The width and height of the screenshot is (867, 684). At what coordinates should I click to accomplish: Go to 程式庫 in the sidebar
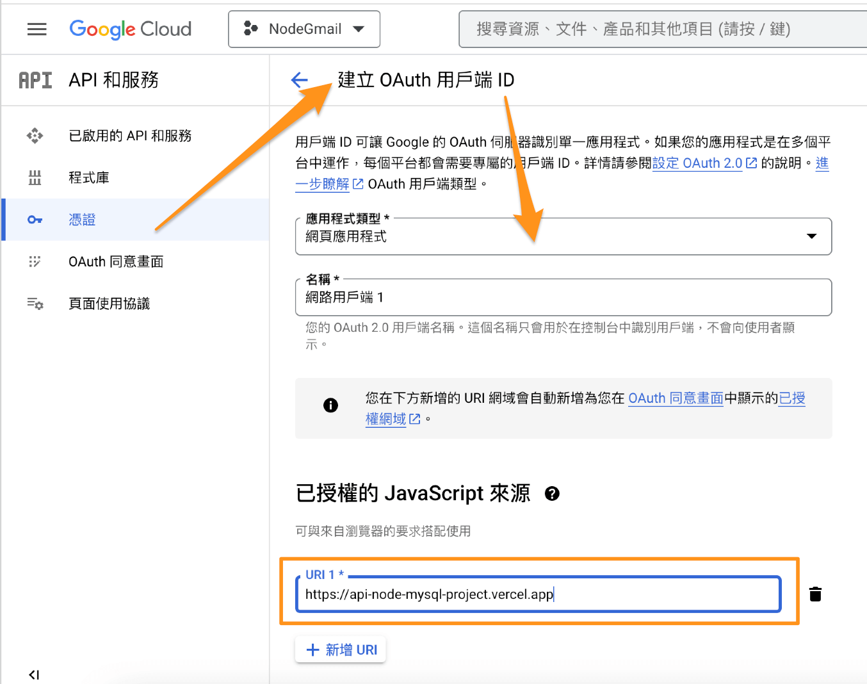(89, 177)
